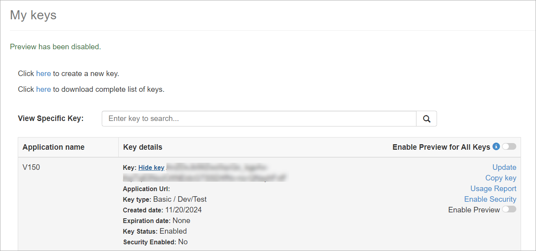The height and width of the screenshot is (251, 536).
Task: Select the Hide key link
Action: click(x=151, y=167)
